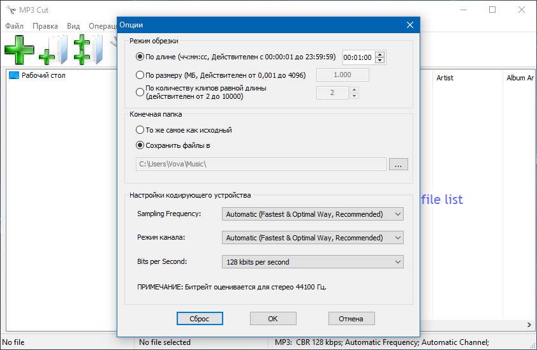Click the add folder tree icon with two pluses
Viewport: 537px width, 350px height.
(88, 50)
